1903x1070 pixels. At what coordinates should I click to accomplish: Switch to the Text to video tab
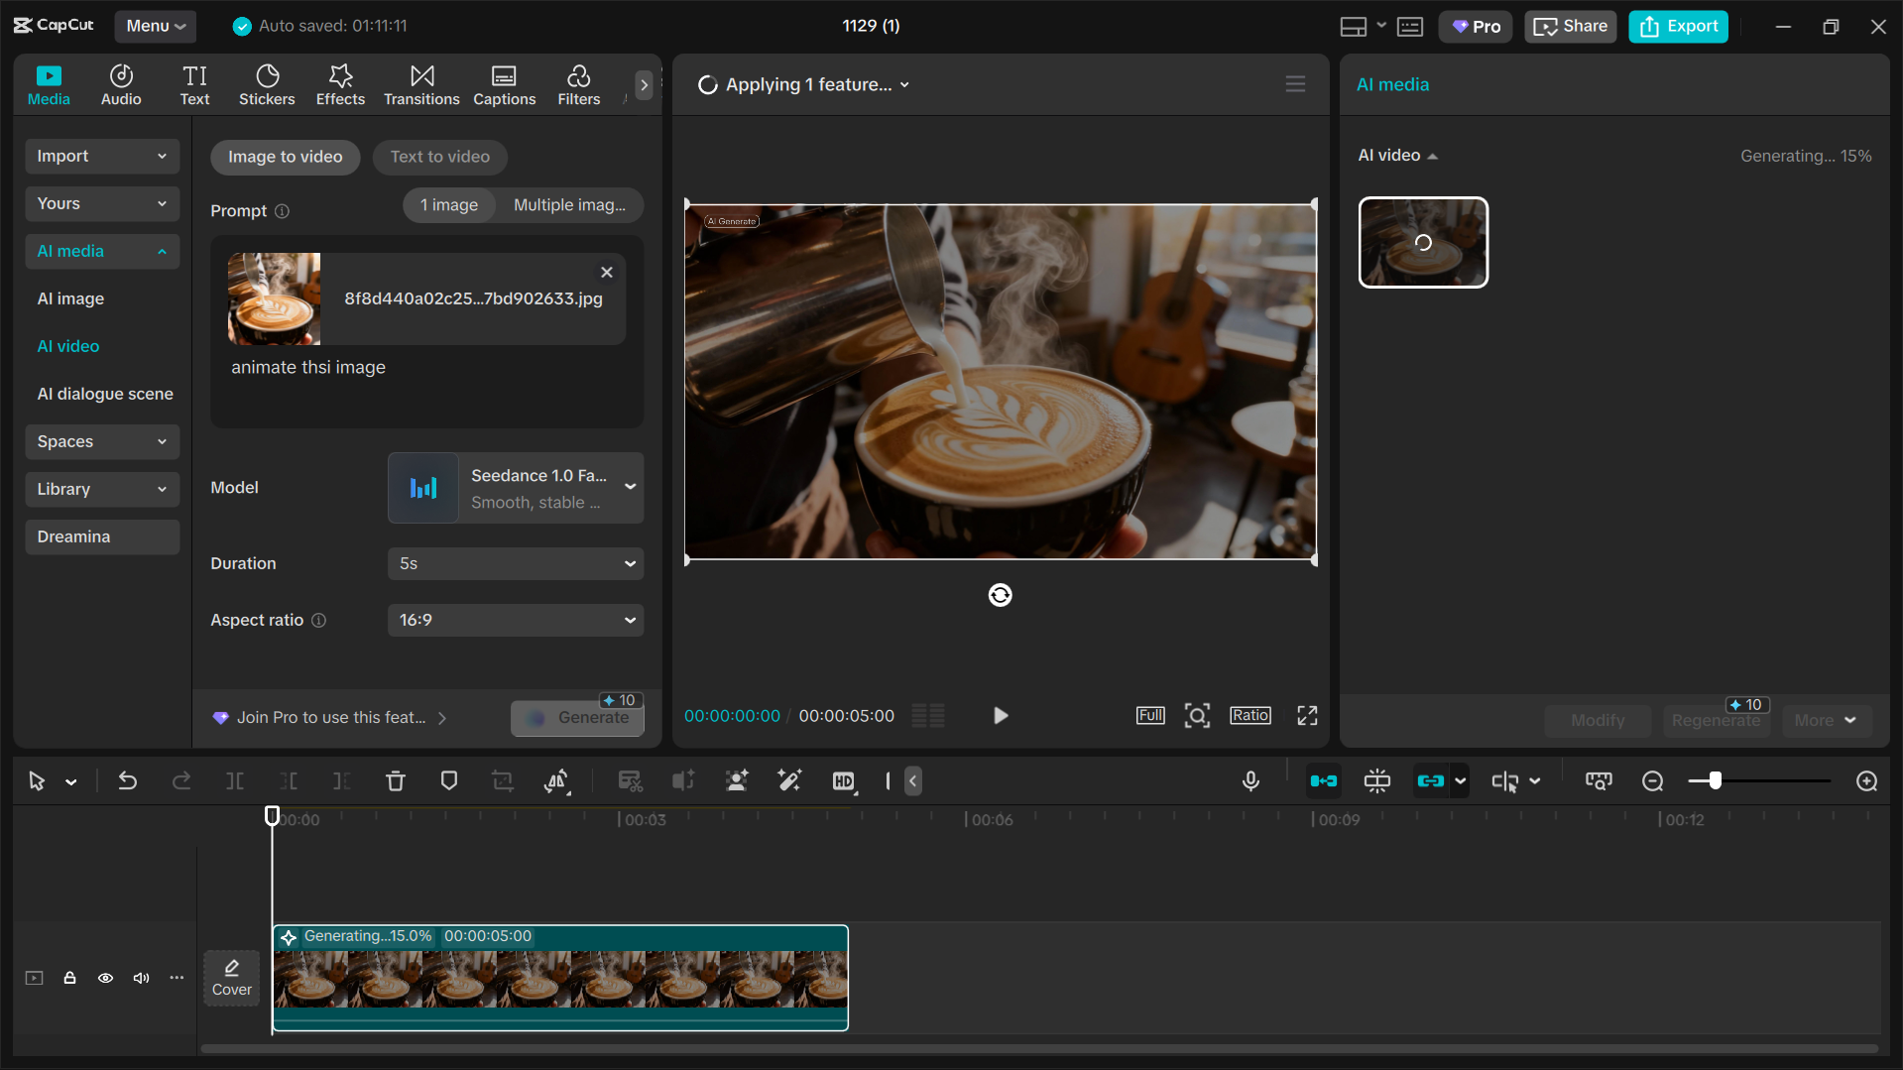point(439,157)
